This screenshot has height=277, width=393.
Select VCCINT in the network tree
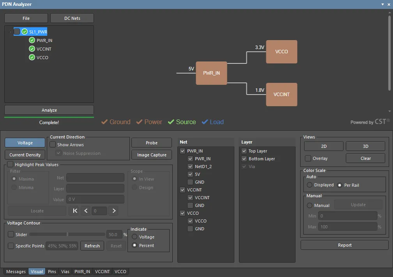[x=44, y=49]
